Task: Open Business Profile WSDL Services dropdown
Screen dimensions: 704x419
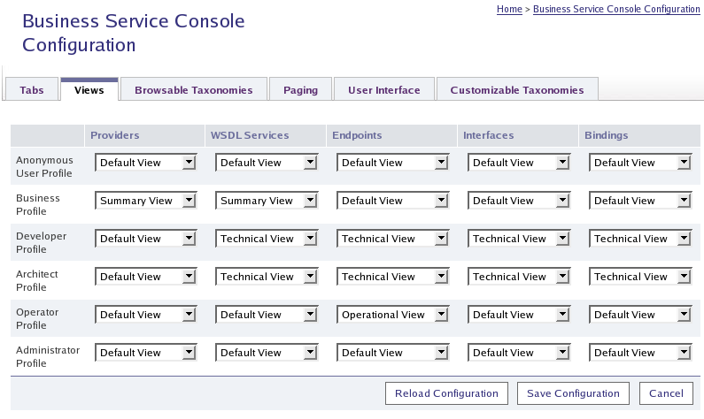Action: (266, 201)
